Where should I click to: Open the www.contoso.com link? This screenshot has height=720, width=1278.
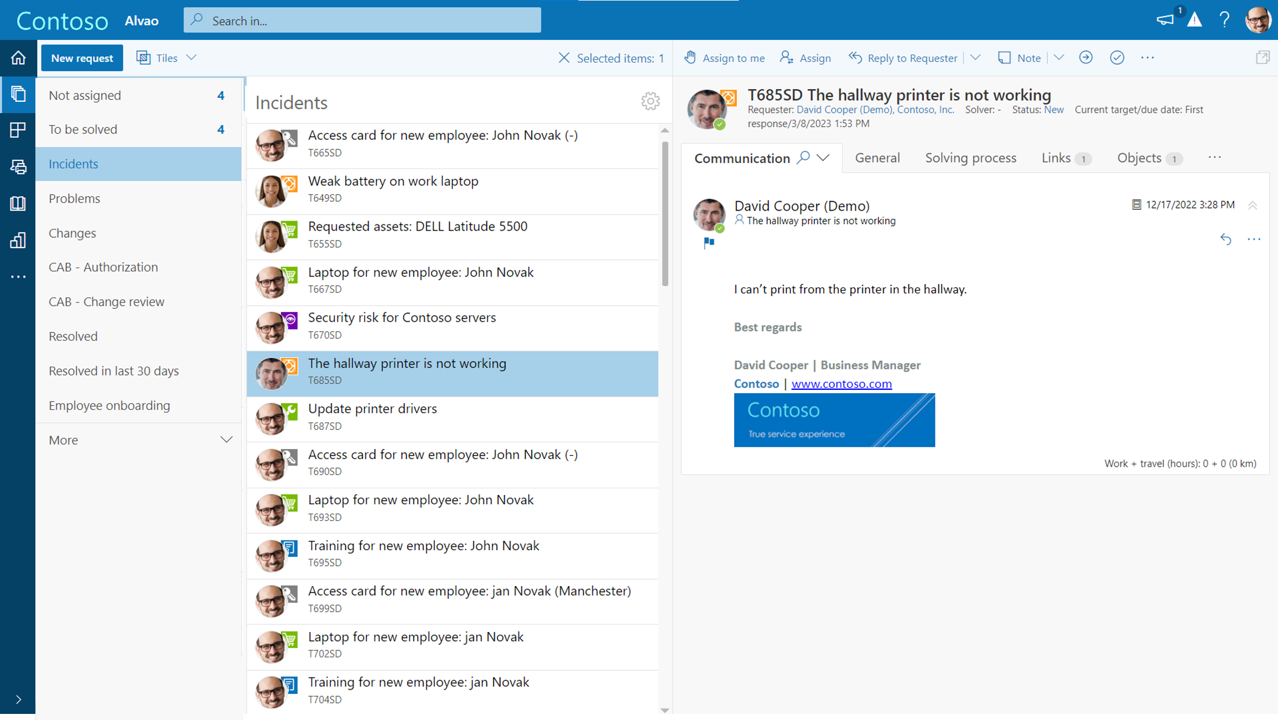(x=841, y=383)
